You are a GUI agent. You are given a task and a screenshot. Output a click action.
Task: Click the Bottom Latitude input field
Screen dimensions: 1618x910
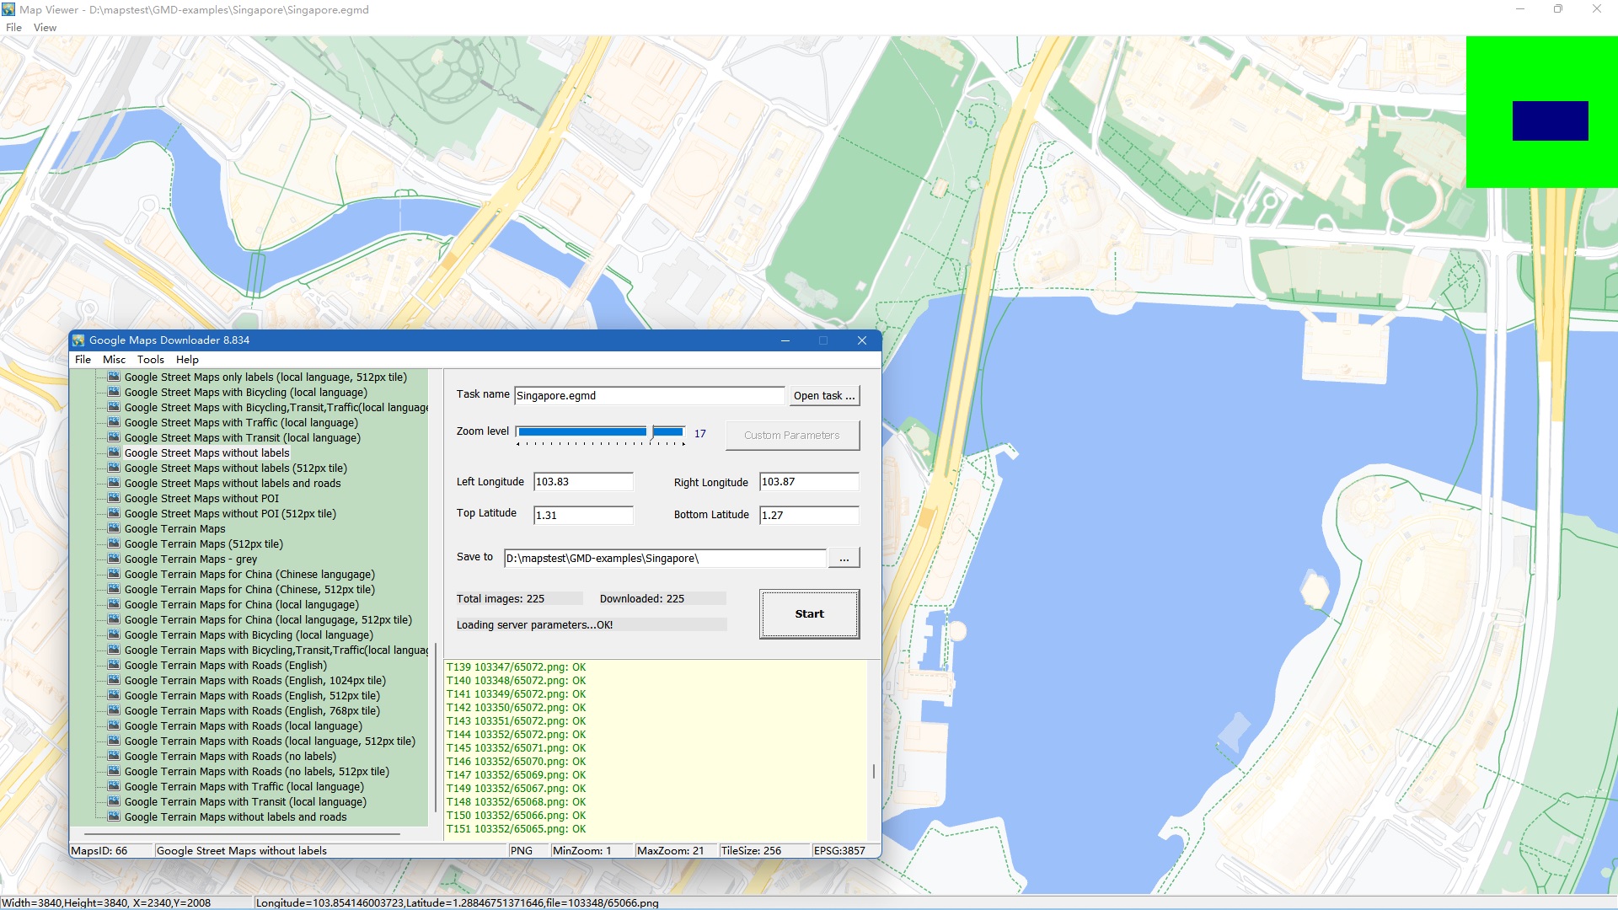(809, 516)
